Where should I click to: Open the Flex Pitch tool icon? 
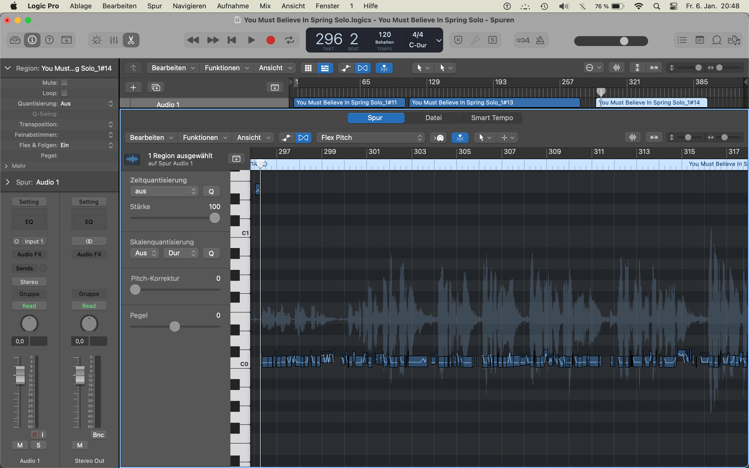tap(303, 138)
